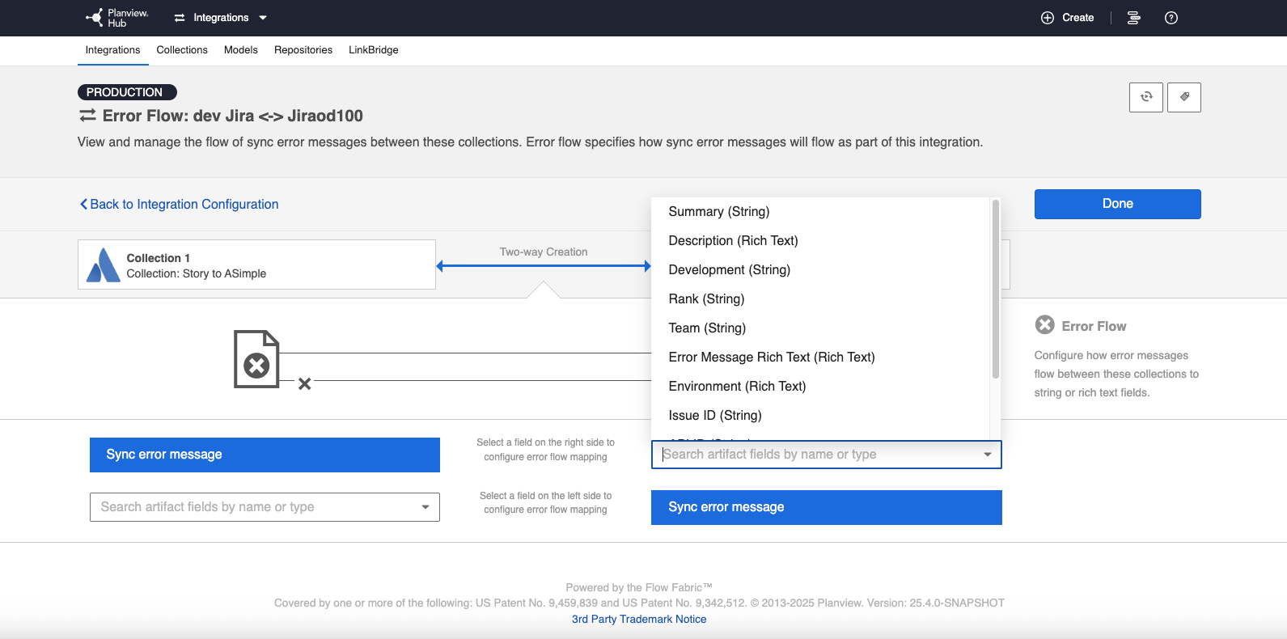Click the tag label icon button
The width and height of the screenshot is (1287, 639).
point(1183,97)
